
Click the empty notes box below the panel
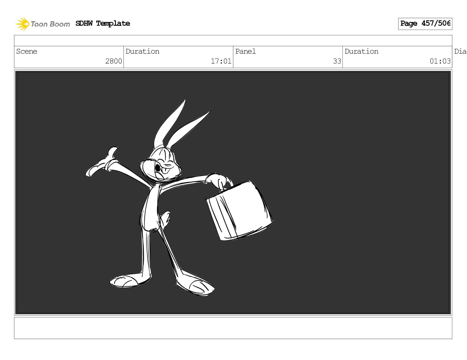point(233,328)
